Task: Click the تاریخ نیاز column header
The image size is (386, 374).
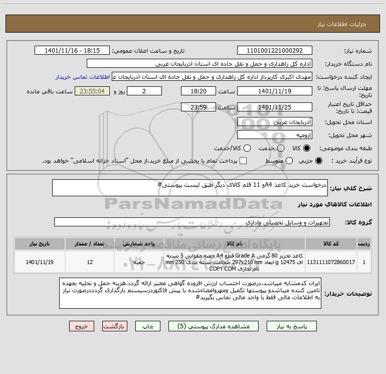Action: [x=40, y=243]
